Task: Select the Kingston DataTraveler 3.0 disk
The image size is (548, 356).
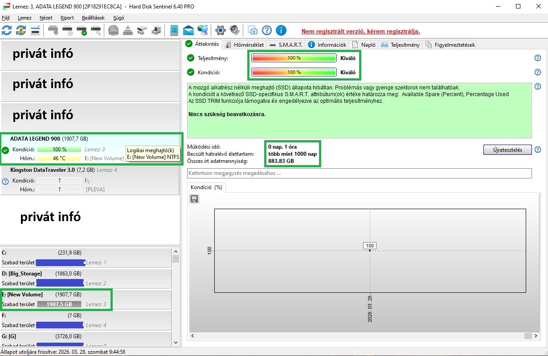Action: point(90,180)
